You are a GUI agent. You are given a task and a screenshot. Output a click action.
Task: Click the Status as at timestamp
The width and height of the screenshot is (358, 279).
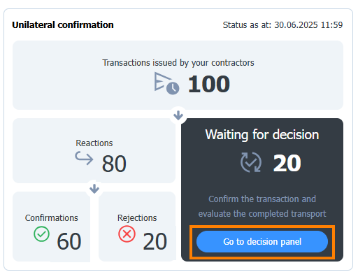(282, 24)
